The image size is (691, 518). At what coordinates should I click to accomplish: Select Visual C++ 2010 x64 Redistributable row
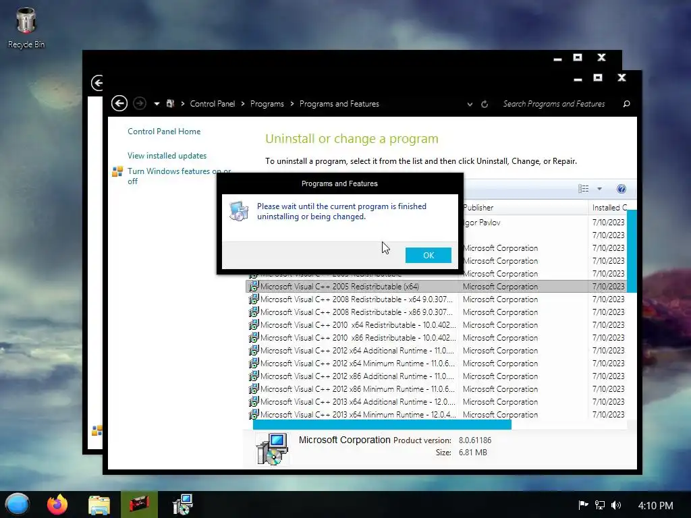436,324
